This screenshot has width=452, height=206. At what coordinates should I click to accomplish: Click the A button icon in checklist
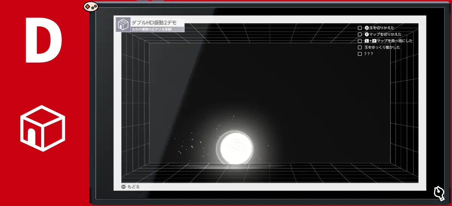tap(366, 28)
